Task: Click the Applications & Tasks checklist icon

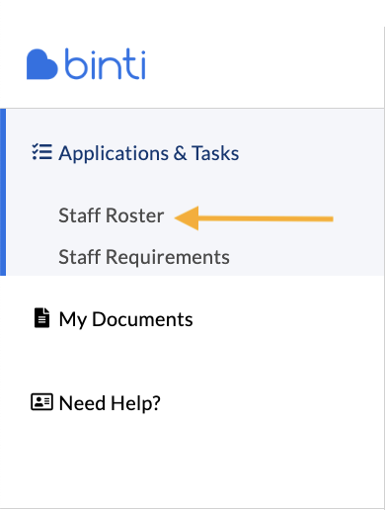Action: click(x=41, y=152)
